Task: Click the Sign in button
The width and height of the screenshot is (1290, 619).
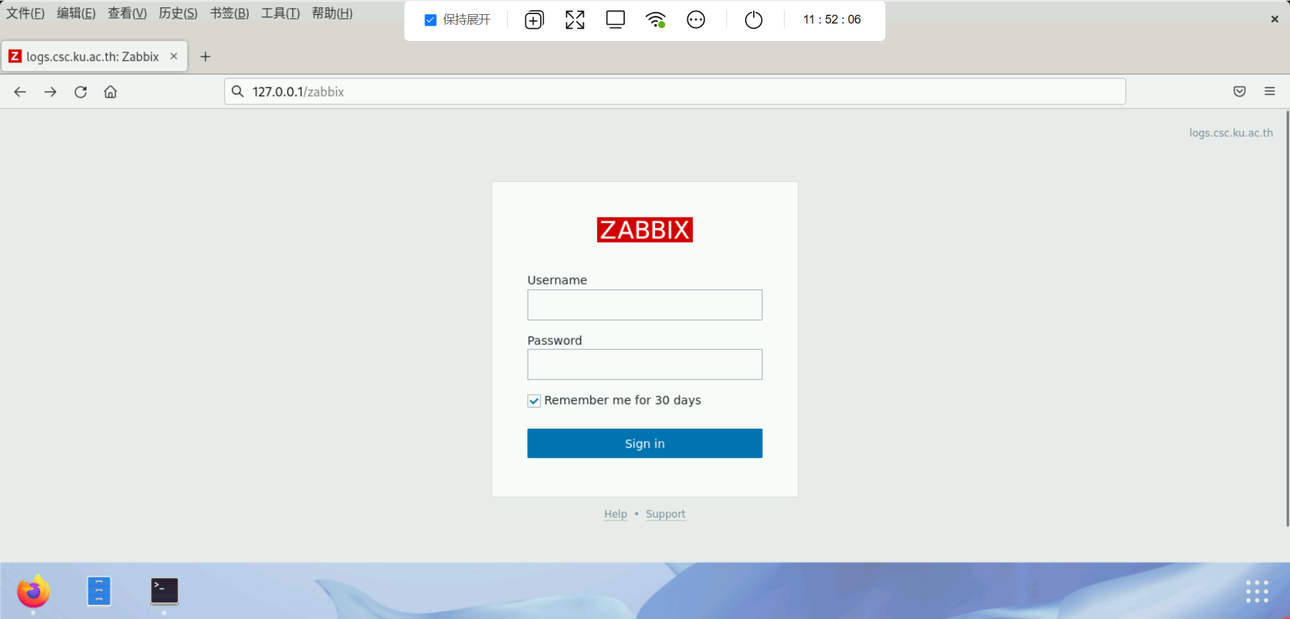Action: (645, 443)
